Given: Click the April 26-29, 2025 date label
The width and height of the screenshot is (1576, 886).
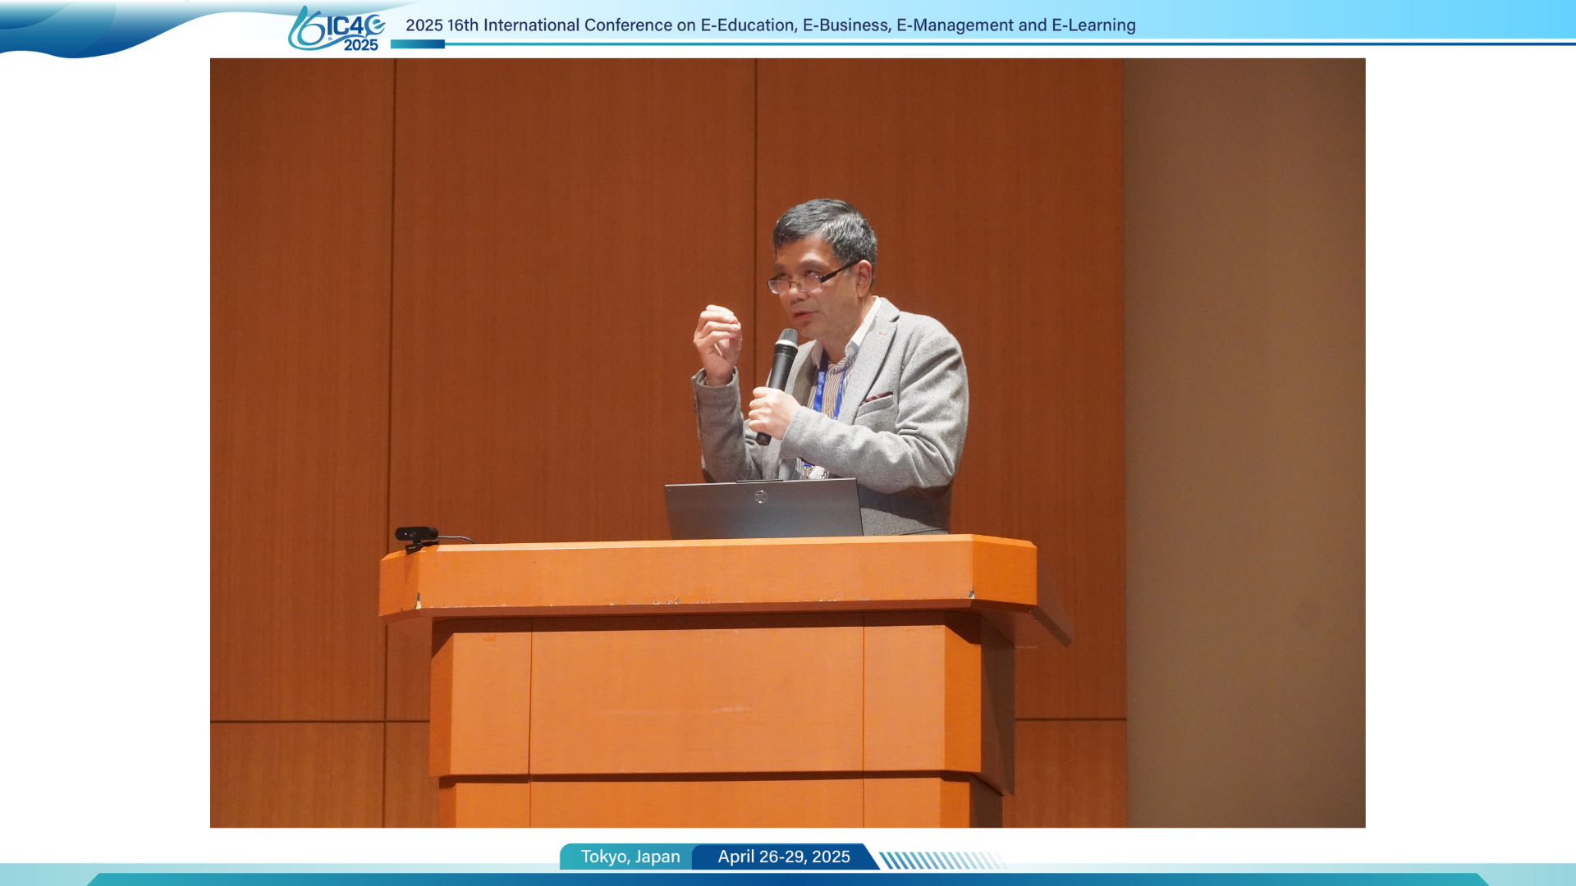Looking at the screenshot, I should [783, 856].
